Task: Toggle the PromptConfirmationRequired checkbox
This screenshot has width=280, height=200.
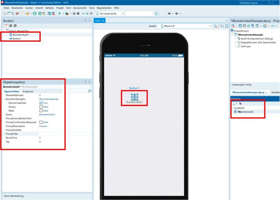Action: click(41, 122)
